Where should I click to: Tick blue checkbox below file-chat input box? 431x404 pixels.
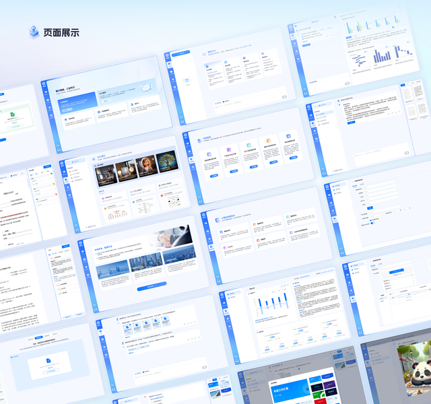point(143,372)
